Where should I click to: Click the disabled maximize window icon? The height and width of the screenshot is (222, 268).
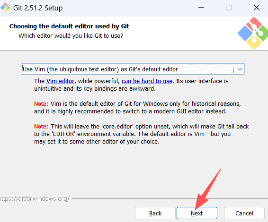pyautogui.click(x=229, y=8)
